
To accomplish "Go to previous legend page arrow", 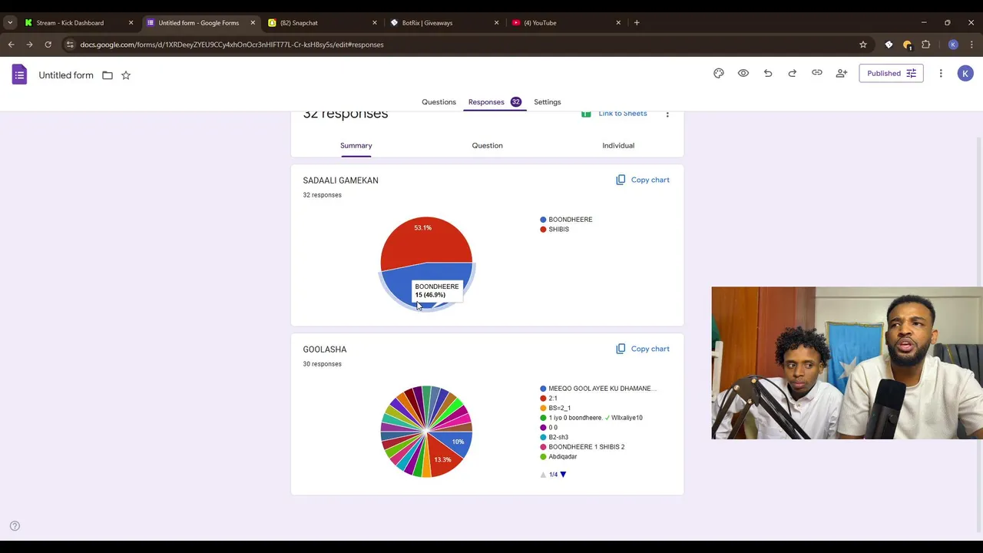I will tap(543, 475).
